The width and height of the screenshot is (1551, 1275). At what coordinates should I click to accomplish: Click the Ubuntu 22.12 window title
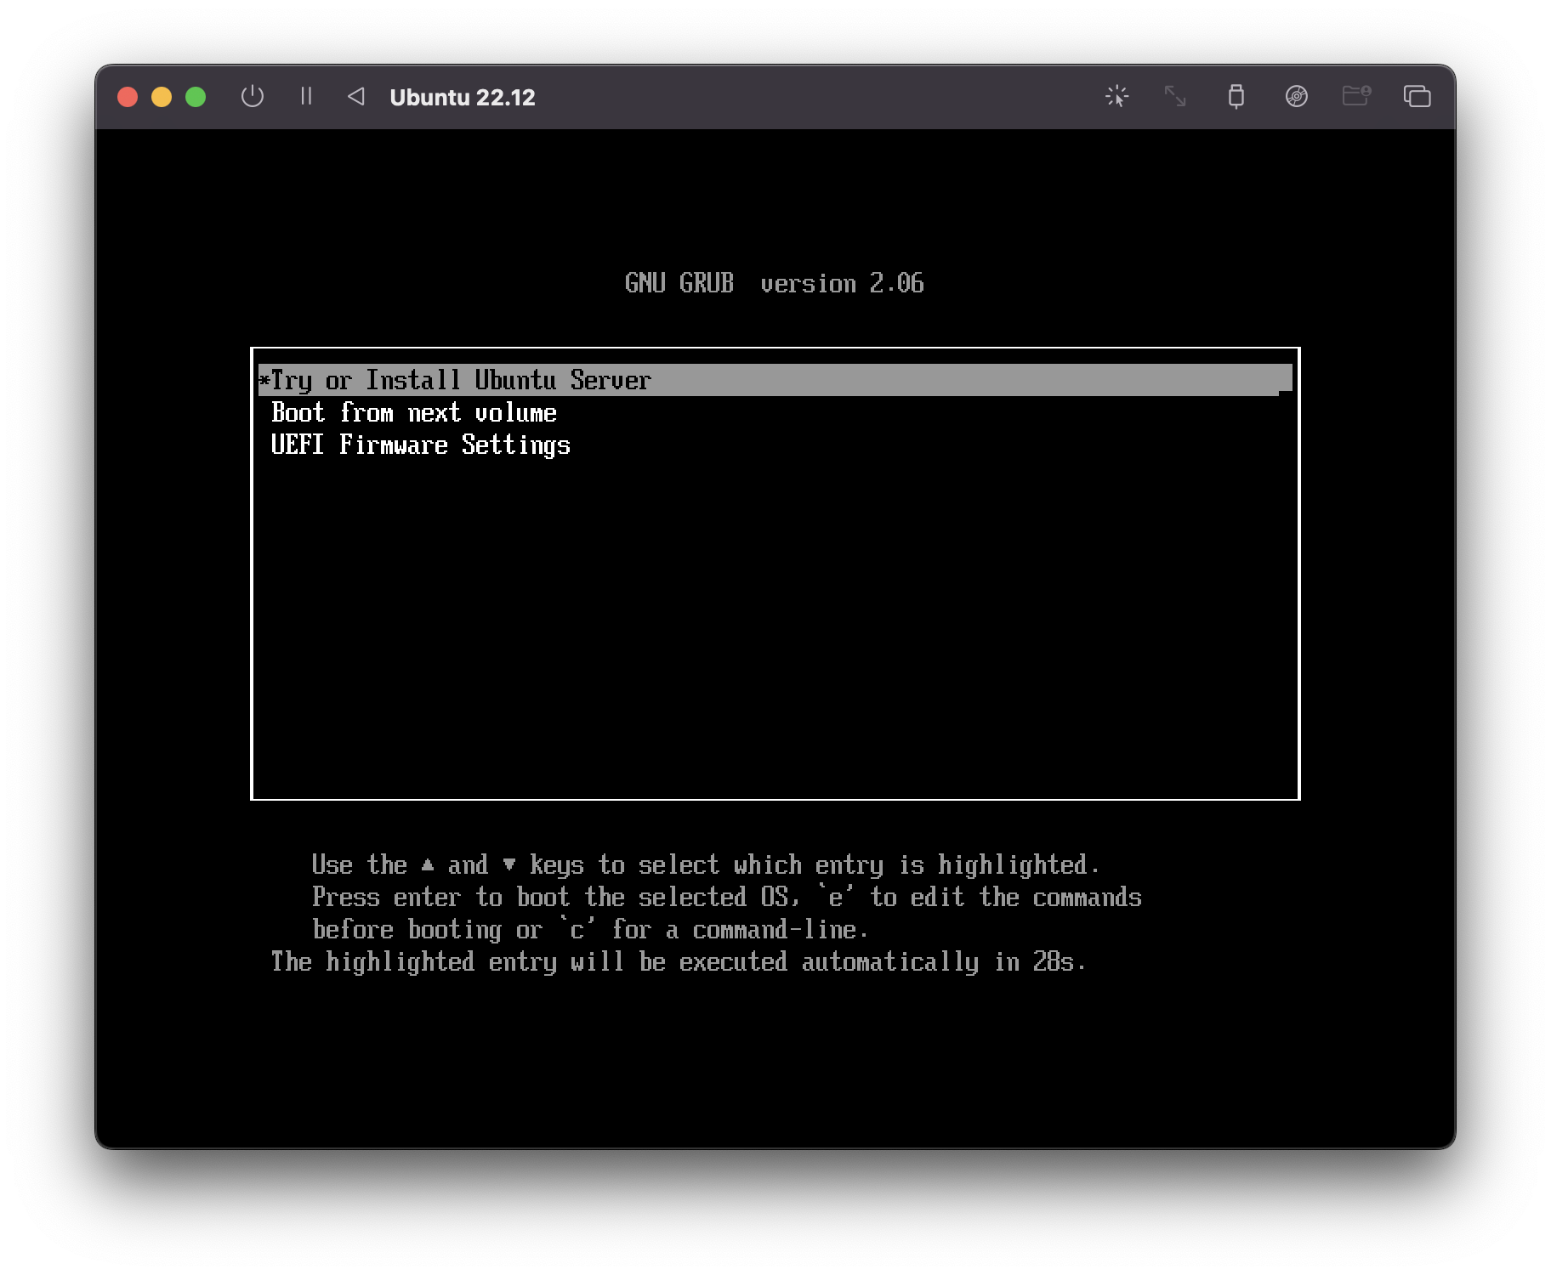[463, 97]
